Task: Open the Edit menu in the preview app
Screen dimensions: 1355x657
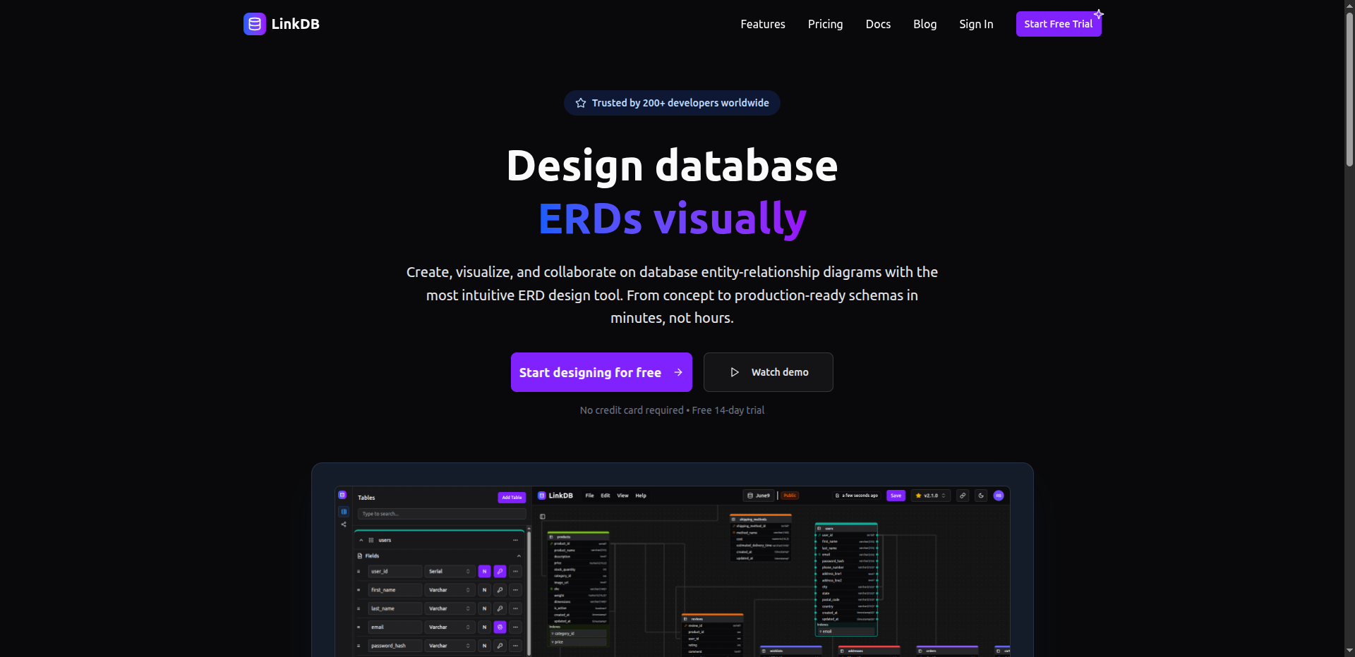Action: point(606,496)
